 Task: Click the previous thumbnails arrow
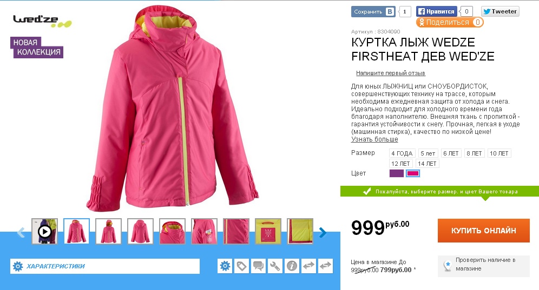pyautogui.click(x=21, y=232)
